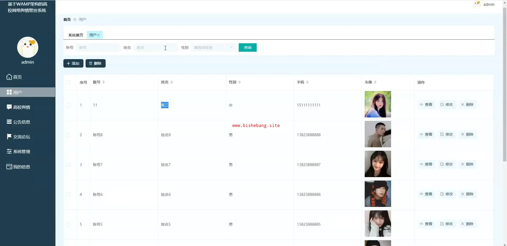The image size is (507, 246).
Task: Click the home icon in sidebar
Action: coord(9,77)
